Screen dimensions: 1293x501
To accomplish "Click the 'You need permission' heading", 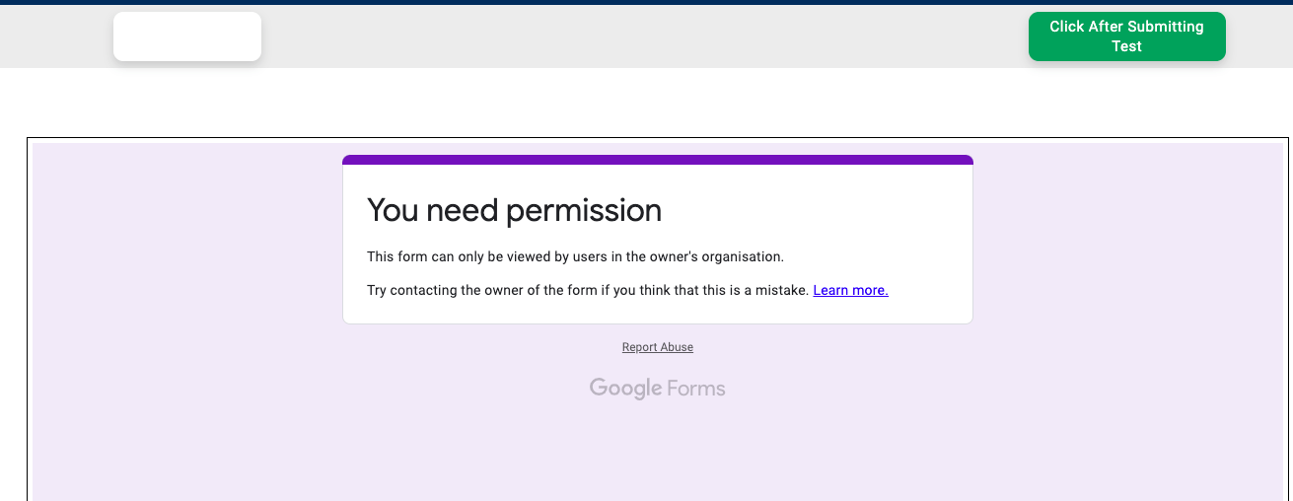I will click(514, 210).
